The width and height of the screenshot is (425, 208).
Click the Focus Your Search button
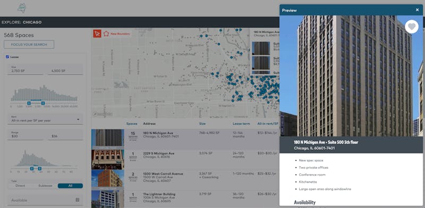click(29, 45)
